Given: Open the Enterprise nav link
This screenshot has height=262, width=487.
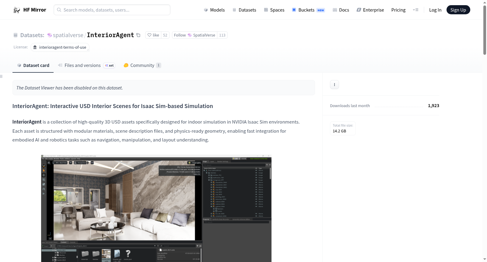Looking at the screenshot, I should (x=370, y=10).
